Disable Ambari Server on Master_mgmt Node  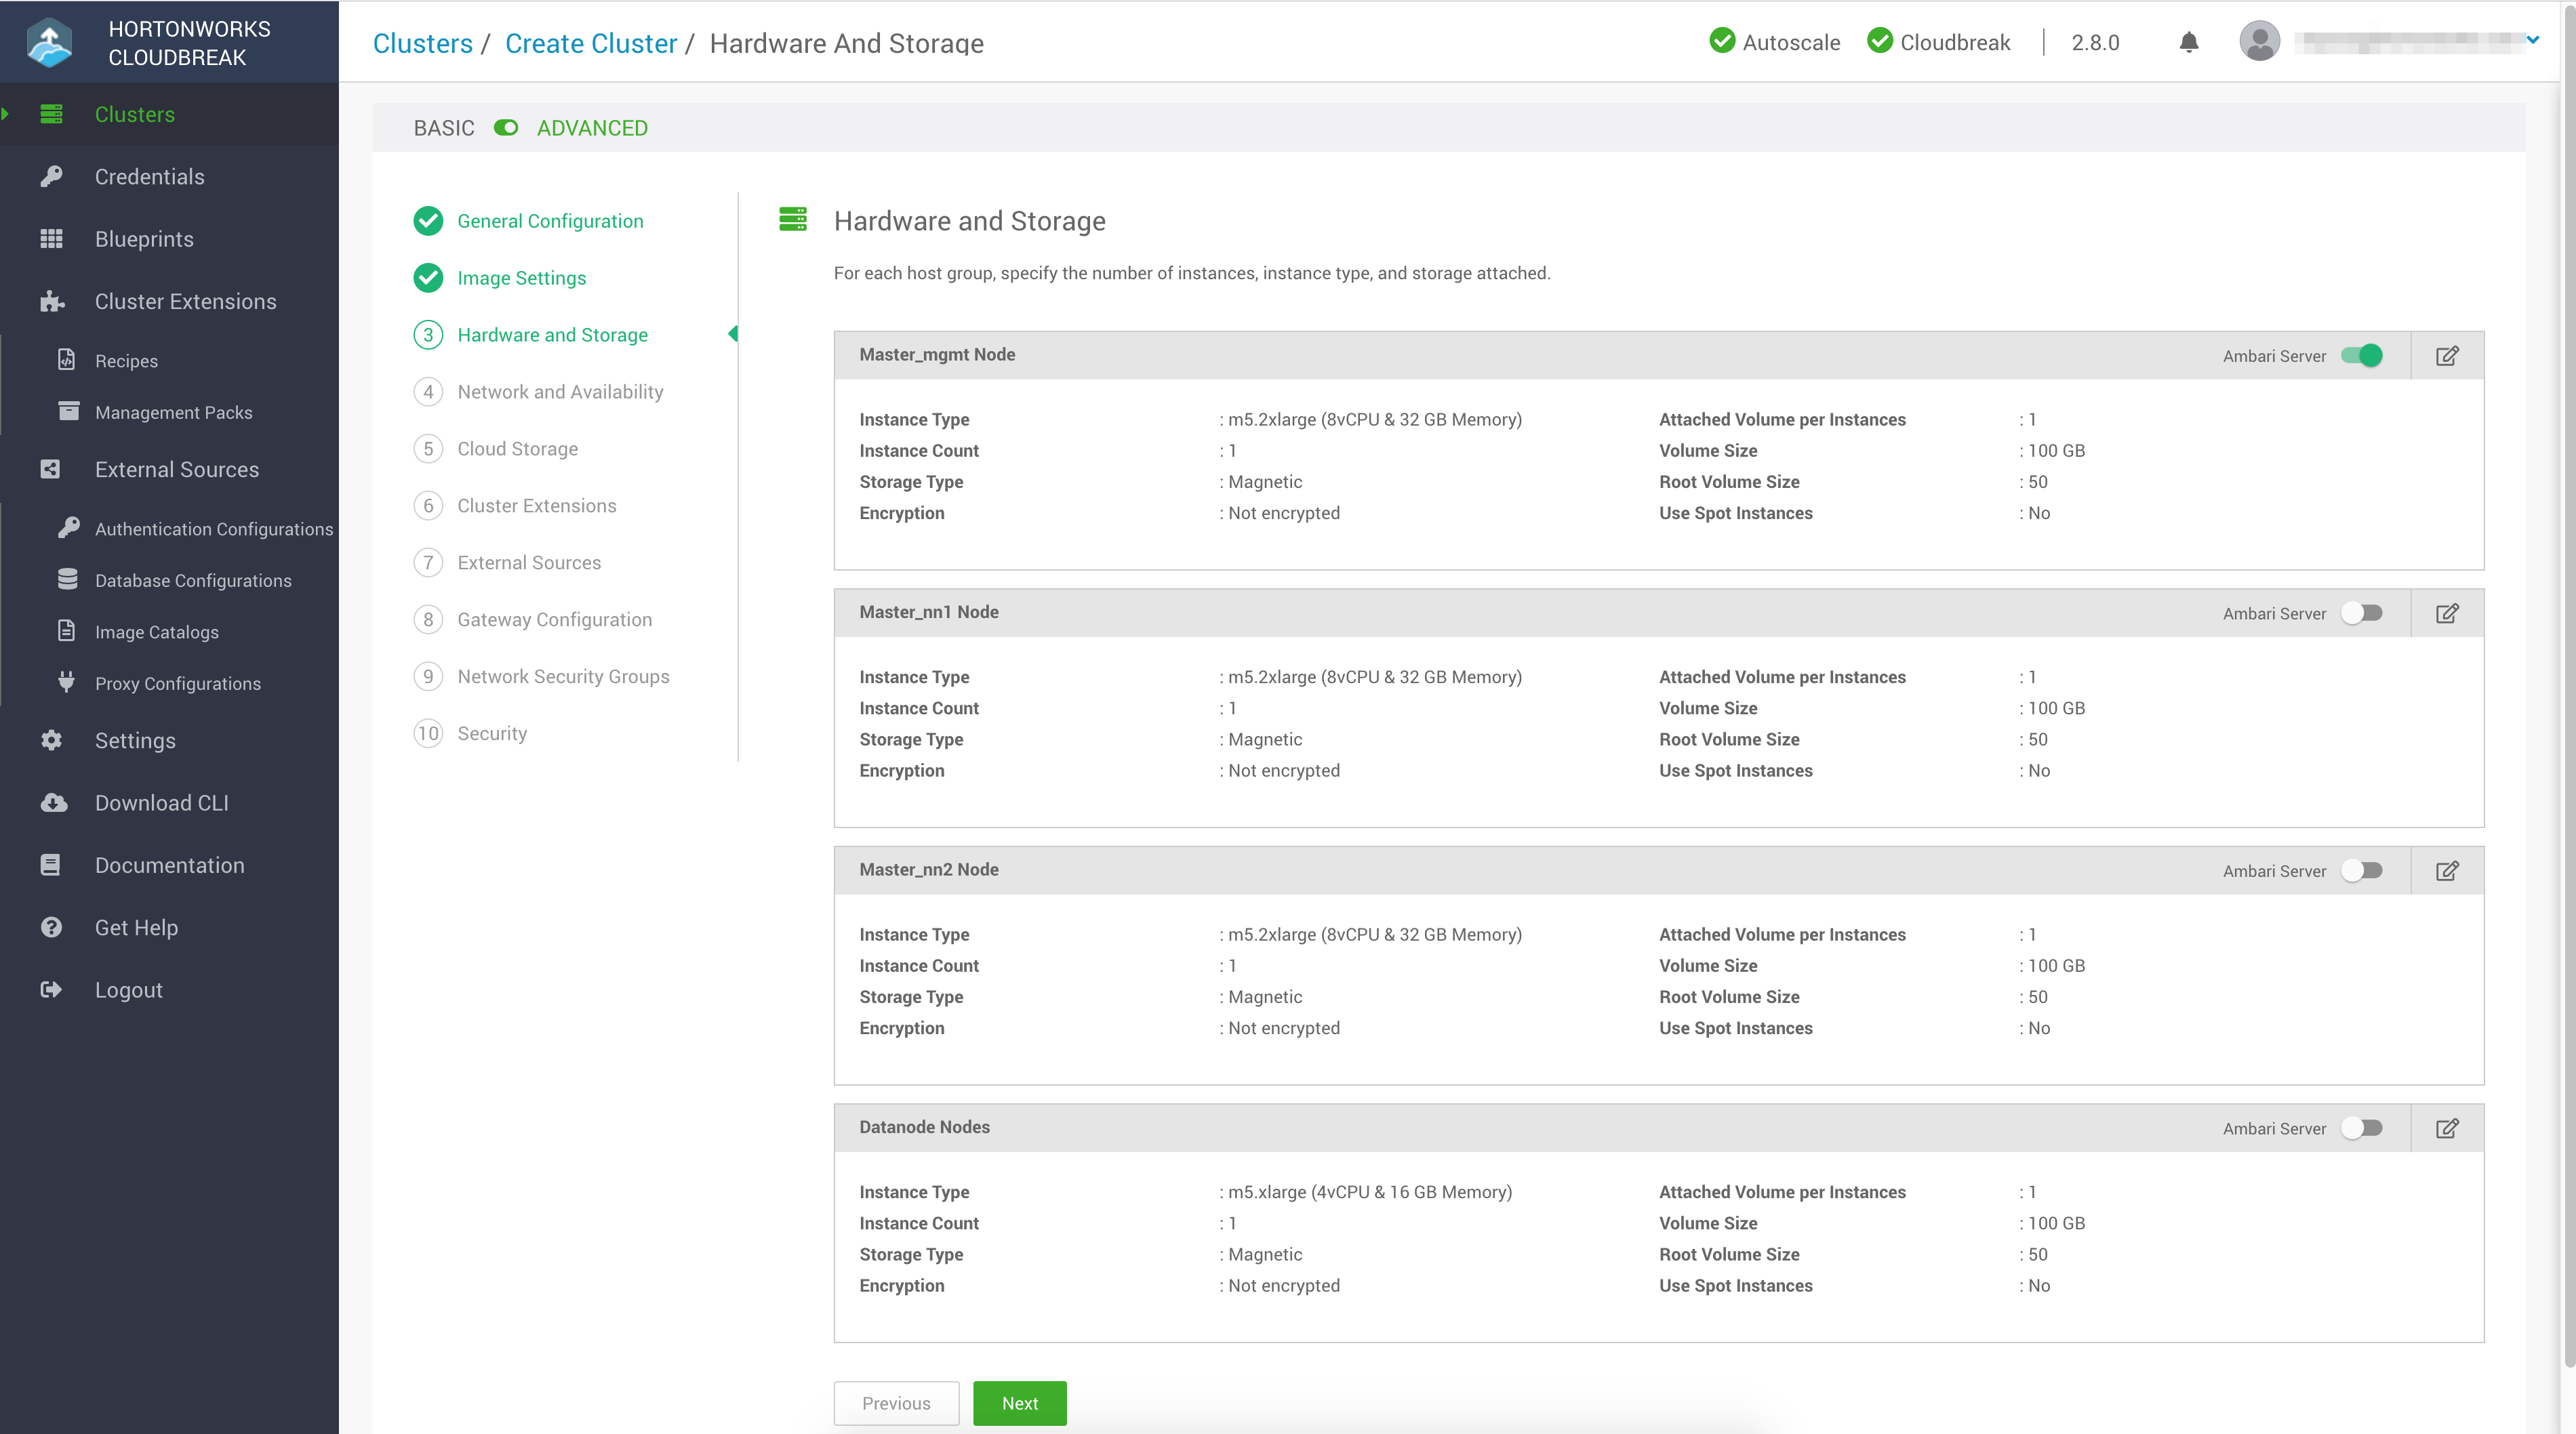[x=2361, y=355]
